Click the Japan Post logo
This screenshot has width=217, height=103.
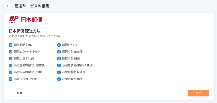tap(26, 20)
